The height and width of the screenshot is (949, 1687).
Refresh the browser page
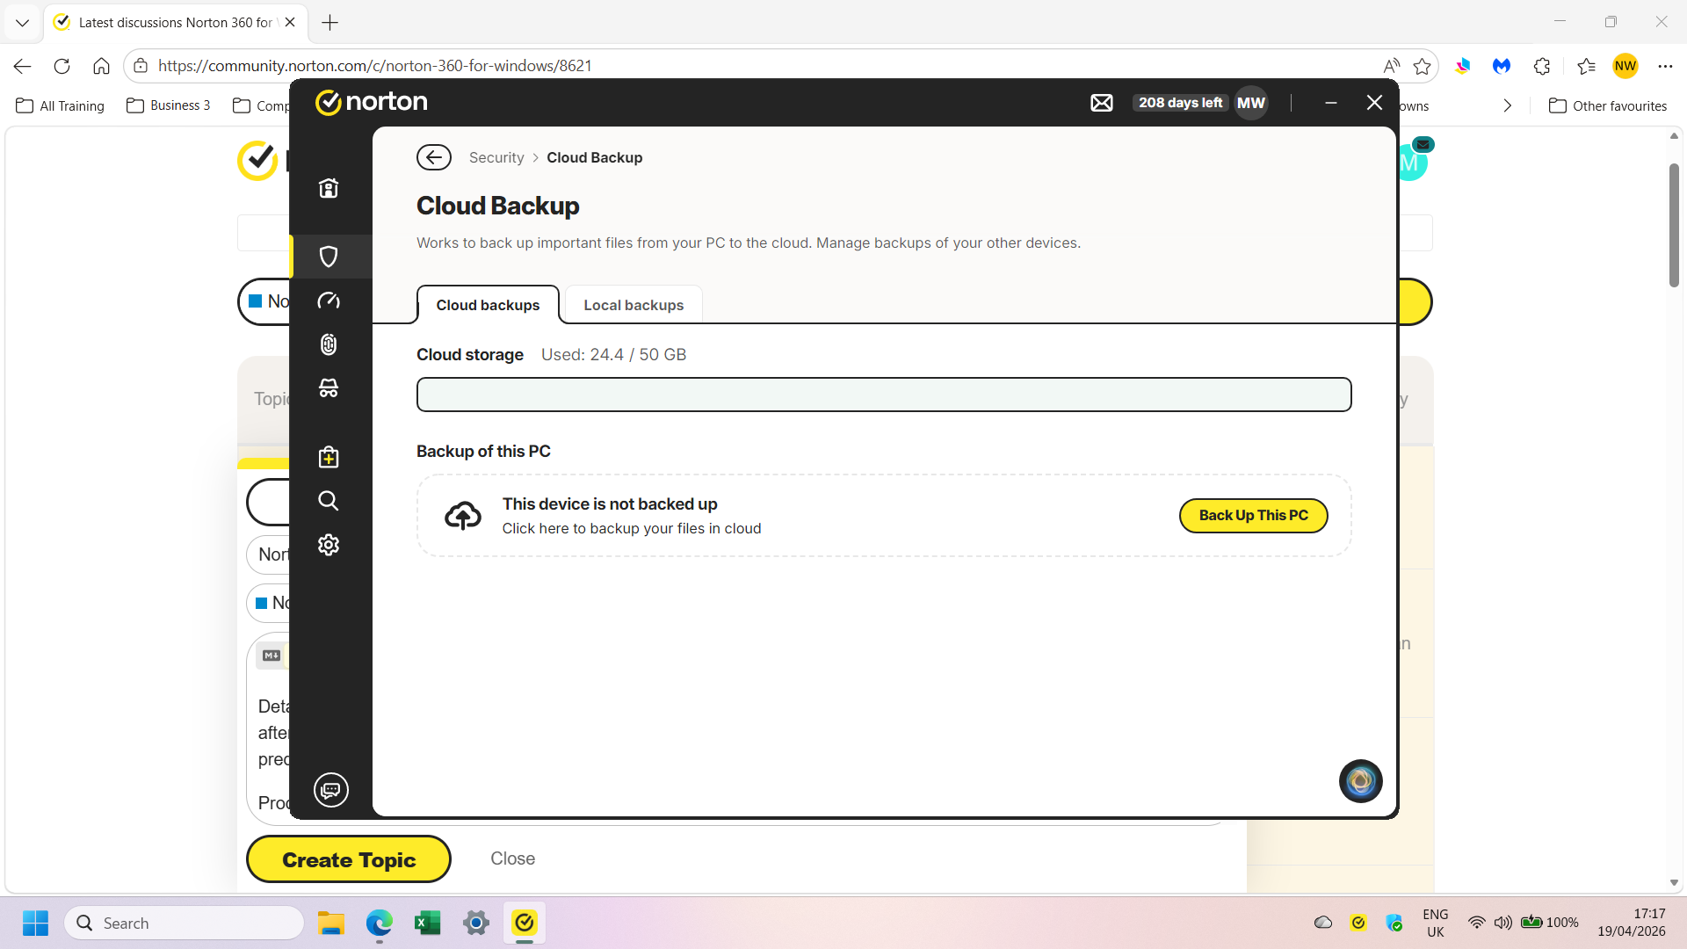62,66
